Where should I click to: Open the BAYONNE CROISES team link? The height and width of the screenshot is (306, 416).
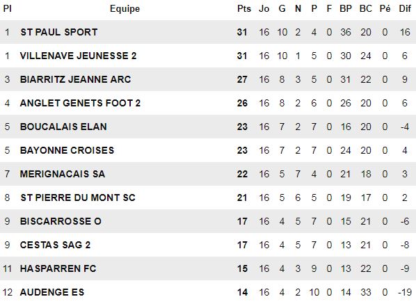coord(67,150)
